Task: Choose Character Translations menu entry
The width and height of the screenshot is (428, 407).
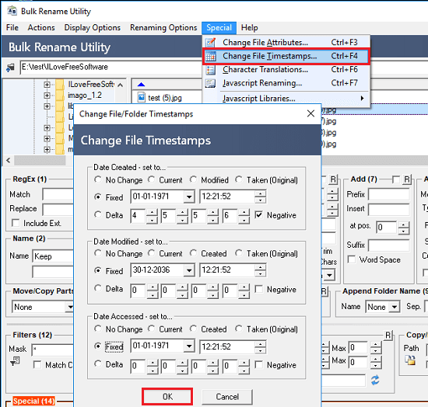Action: click(x=286, y=70)
